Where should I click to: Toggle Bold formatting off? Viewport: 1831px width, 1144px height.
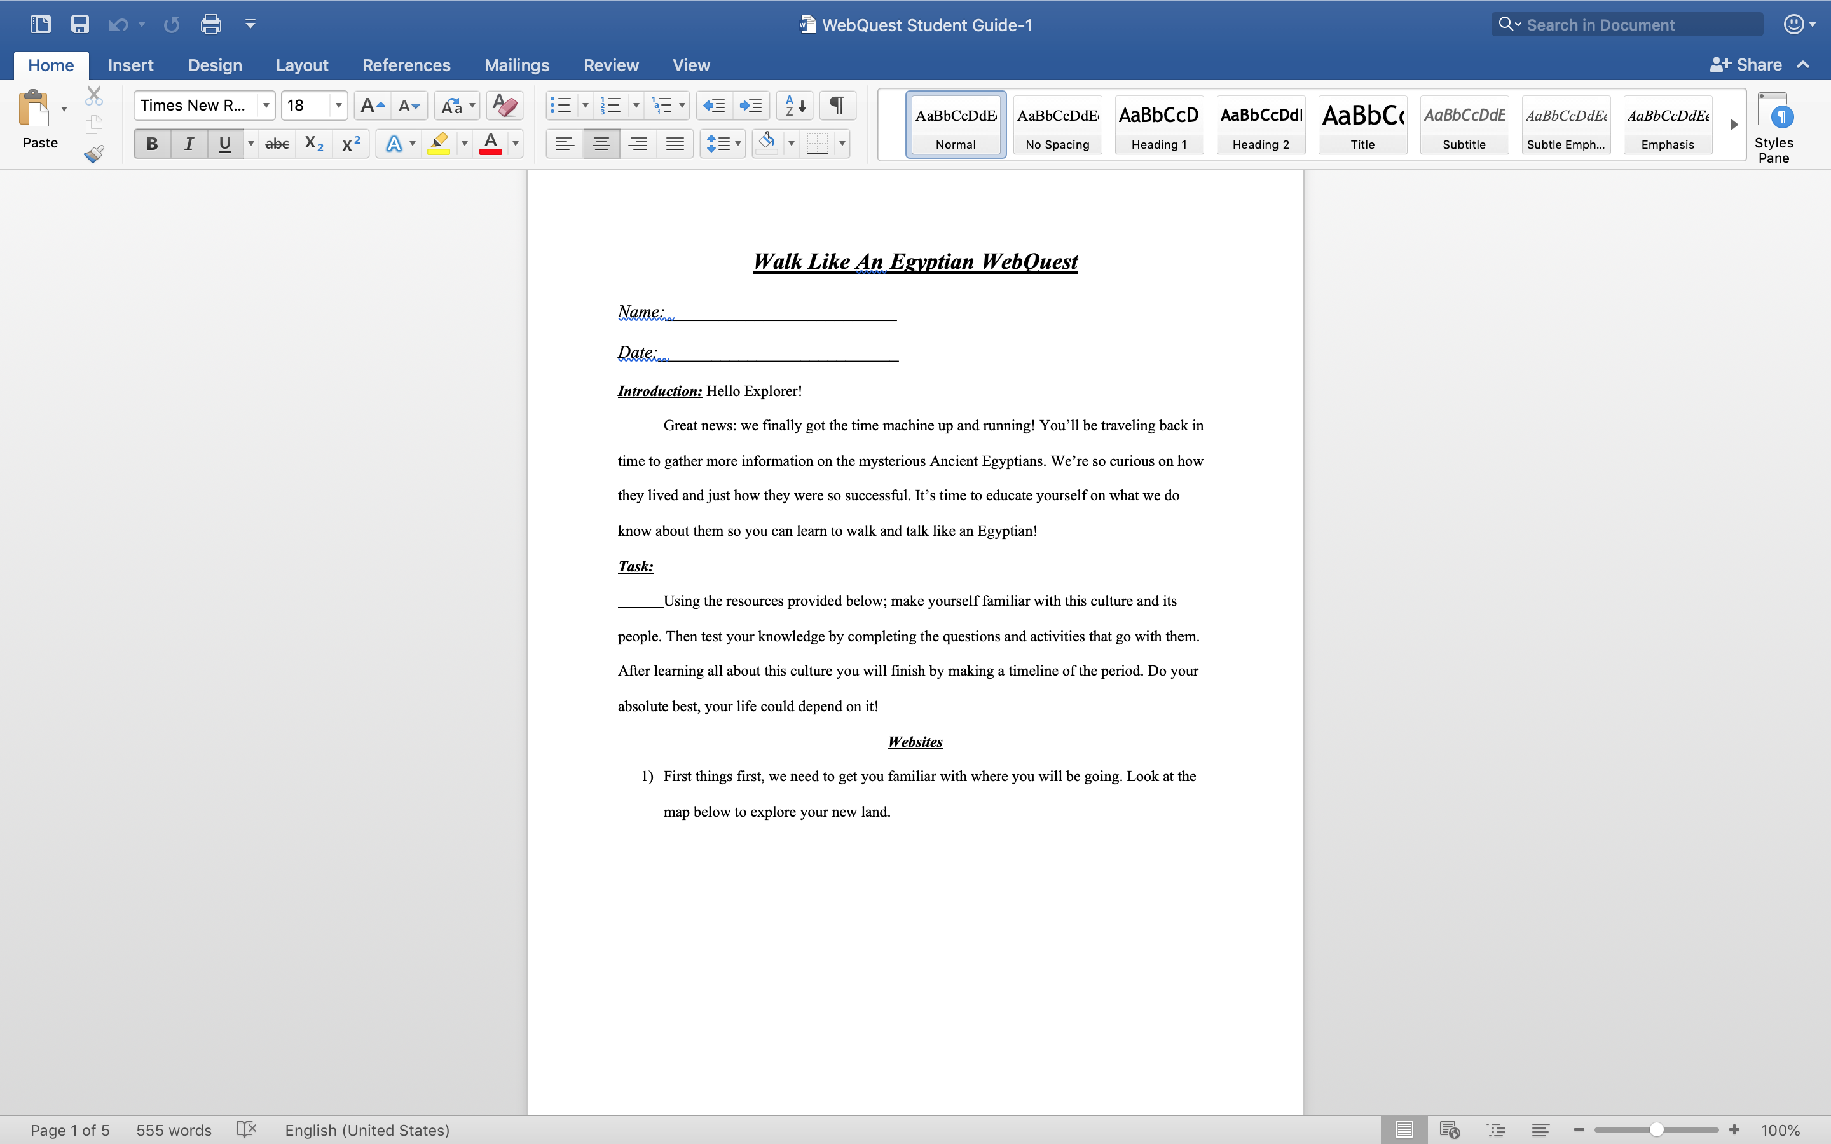coord(152,144)
